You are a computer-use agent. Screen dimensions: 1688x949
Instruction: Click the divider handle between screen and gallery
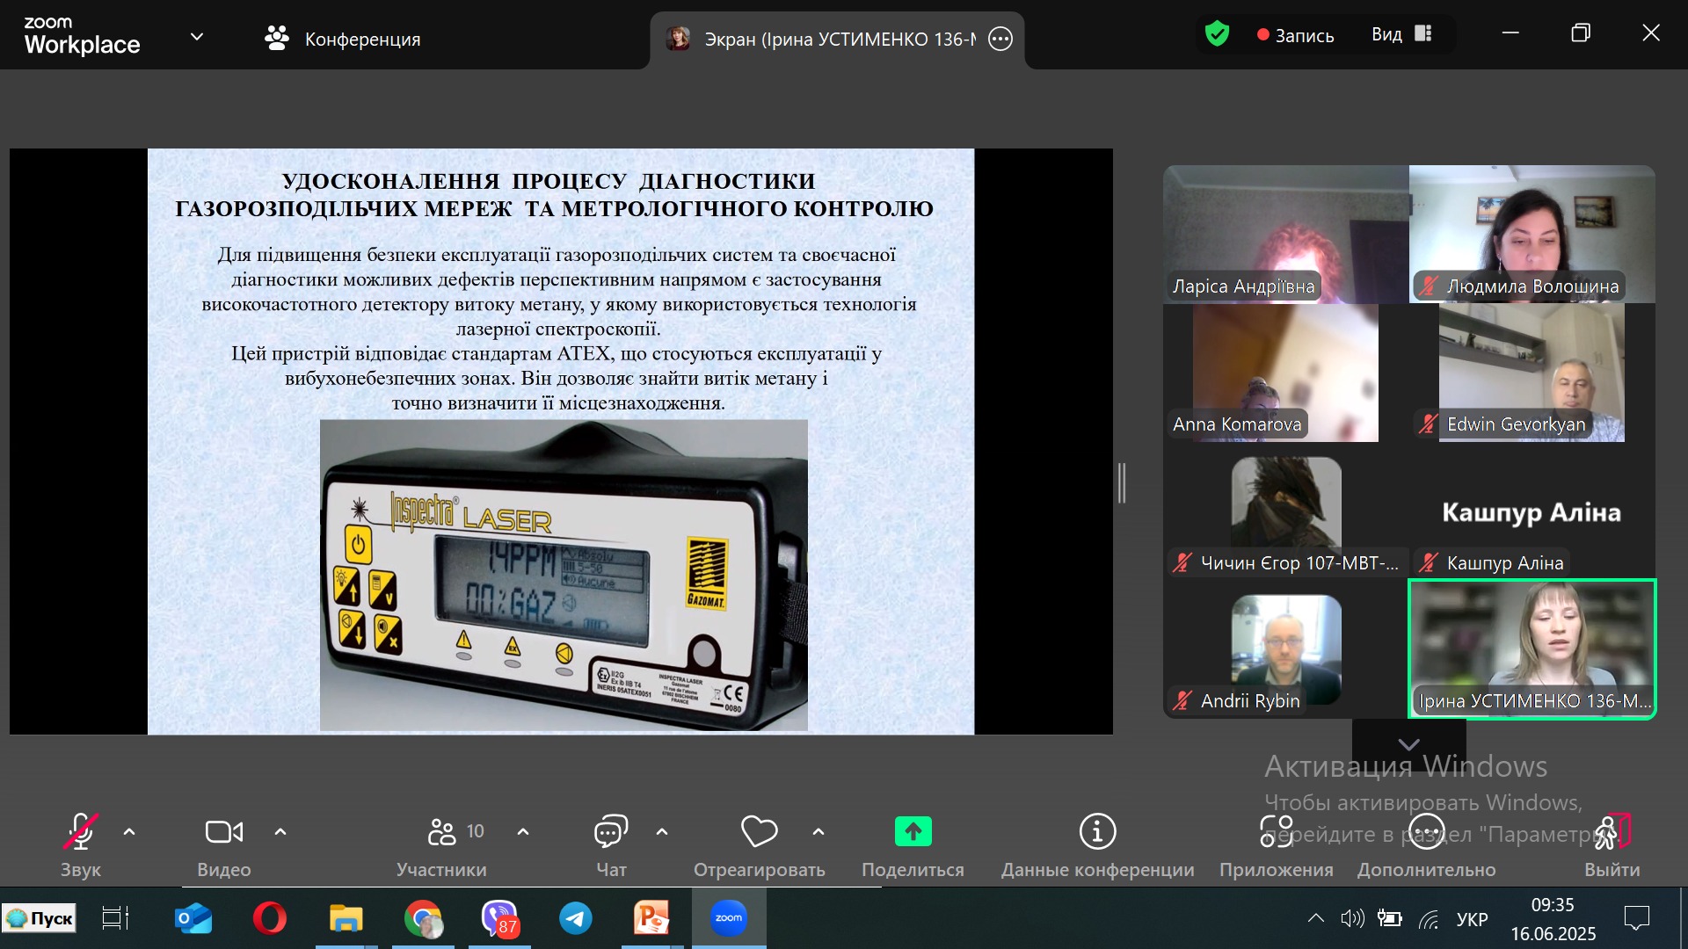pyautogui.click(x=1122, y=483)
